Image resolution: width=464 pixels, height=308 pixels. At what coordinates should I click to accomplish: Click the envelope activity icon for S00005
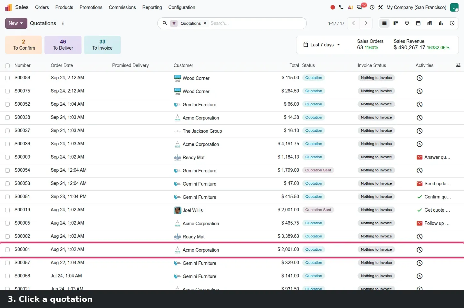[x=420, y=223]
